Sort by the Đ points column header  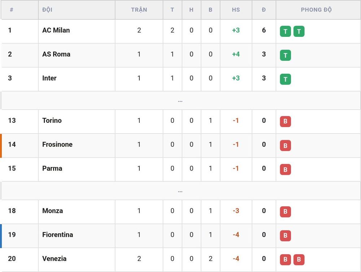click(x=264, y=10)
